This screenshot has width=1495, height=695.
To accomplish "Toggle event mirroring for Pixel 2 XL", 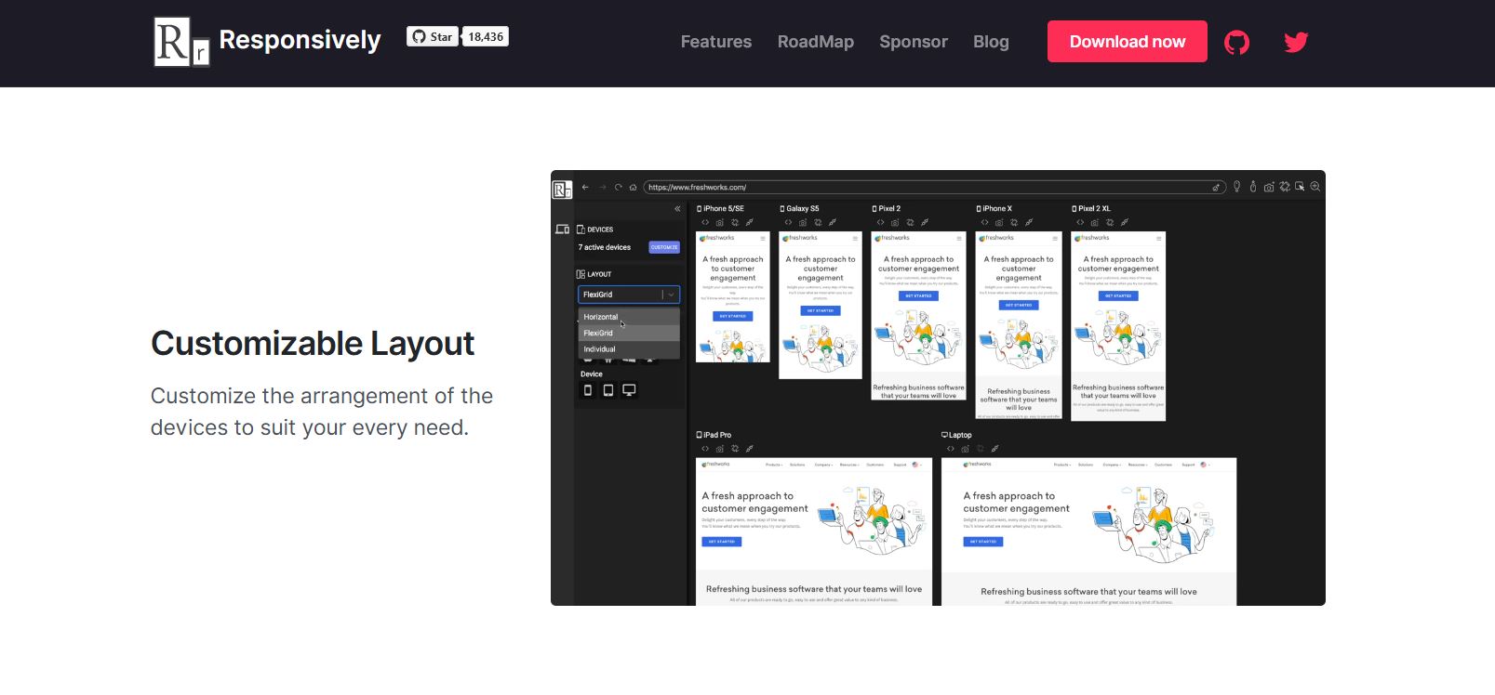I will 1125,223.
